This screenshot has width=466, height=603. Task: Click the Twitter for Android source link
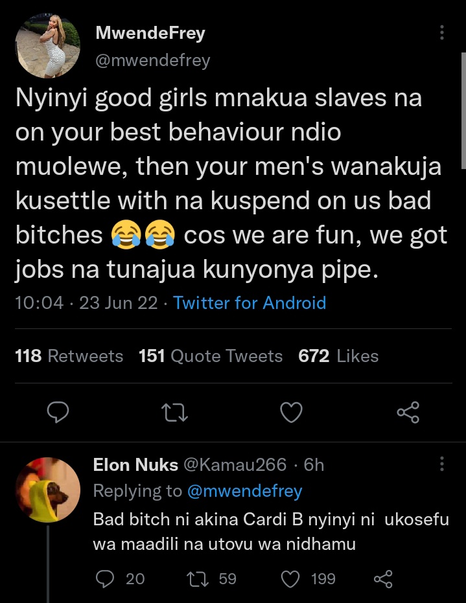tap(250, 302)
